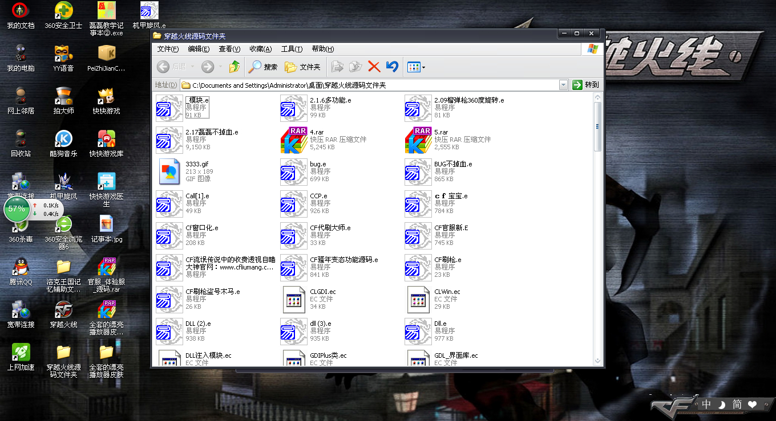Select the CLGDI.ec file icon
The height and width of the screenshot is (421, 776).
click(294, 300)
